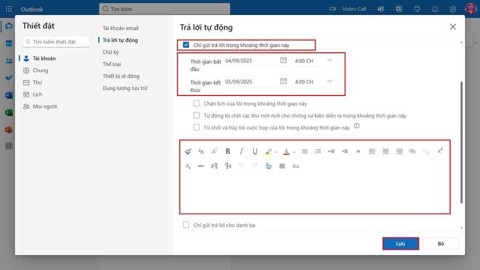Click the Bỏ button
The image size is (480, 270).
pos(441,244)
